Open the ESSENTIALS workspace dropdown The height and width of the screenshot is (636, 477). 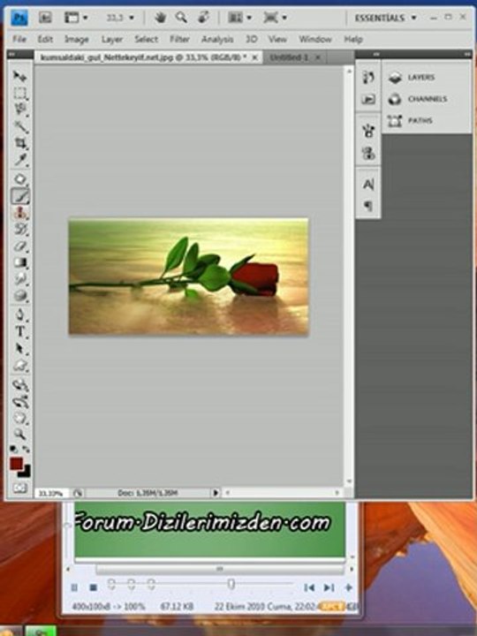[385, 18]
